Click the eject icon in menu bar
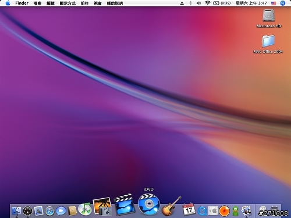 click(182, 3)
